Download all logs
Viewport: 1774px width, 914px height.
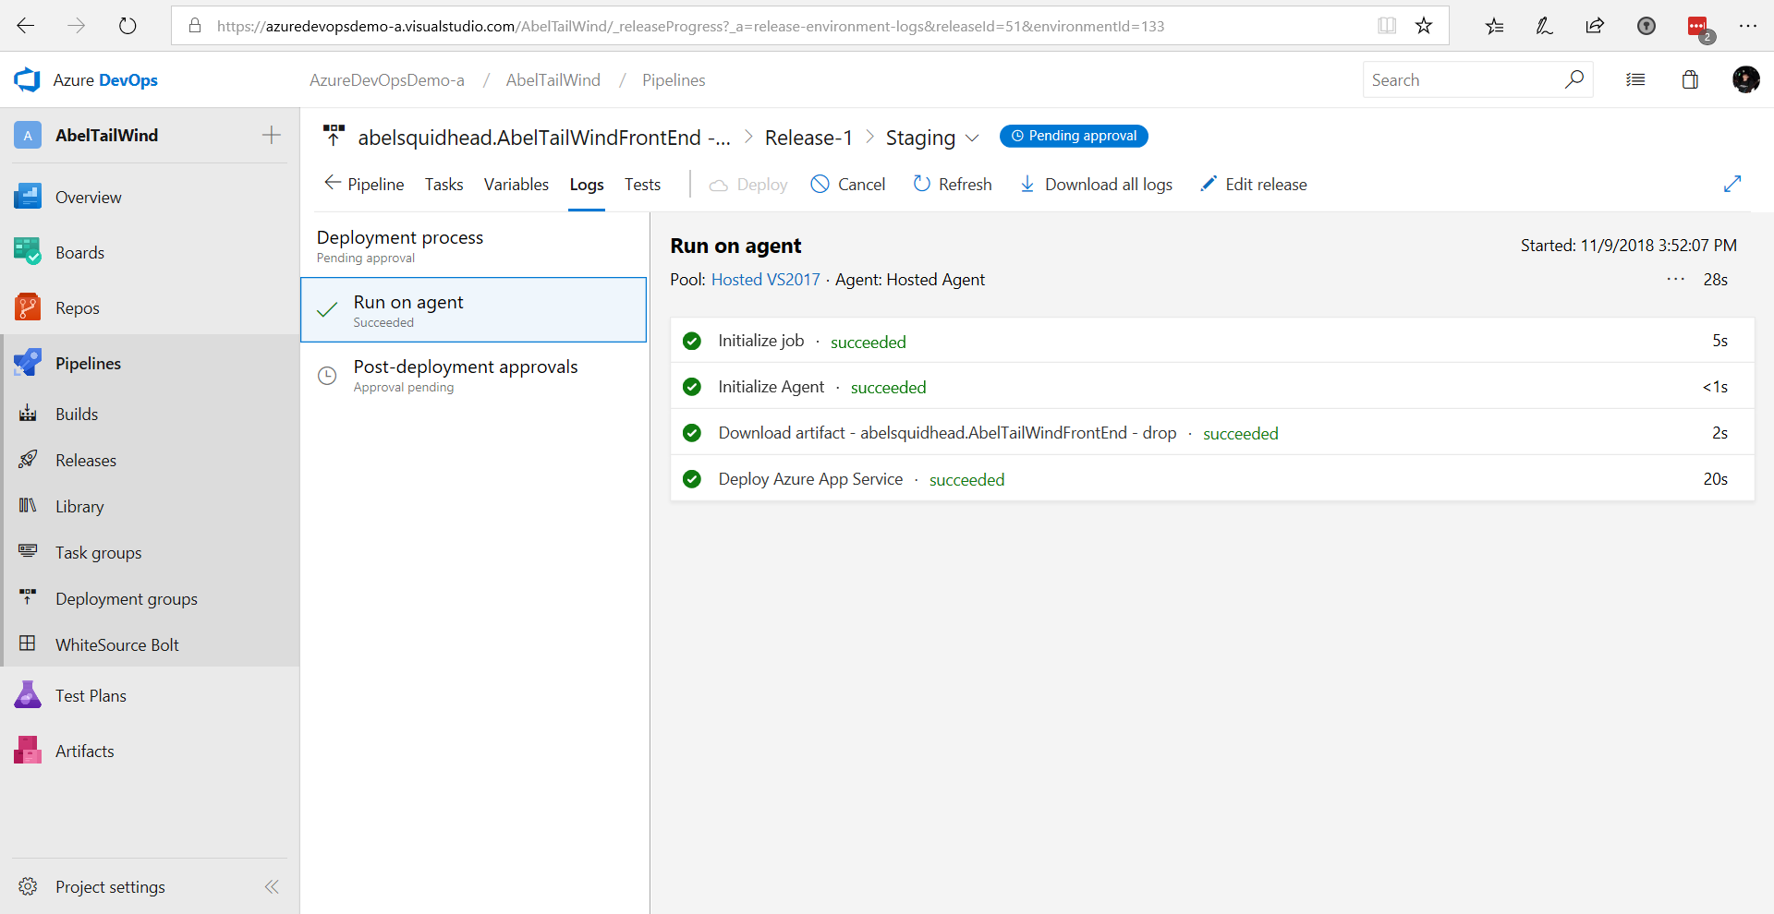(x=1096, y=184)
